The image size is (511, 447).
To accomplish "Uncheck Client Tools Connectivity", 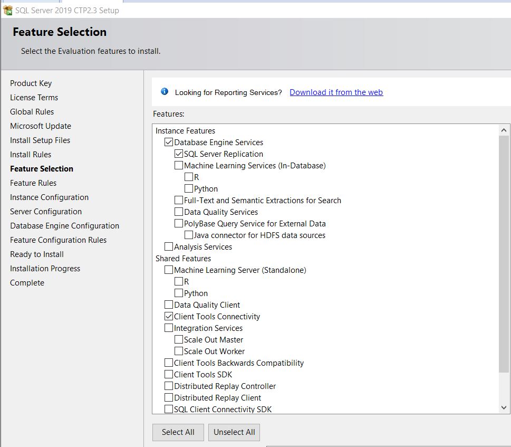I will [169, 317].
